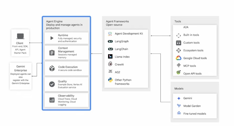The width and height of the screenshot is (234, 126).
Task: Select the Context Management clipboard icon
Action: 52,53
